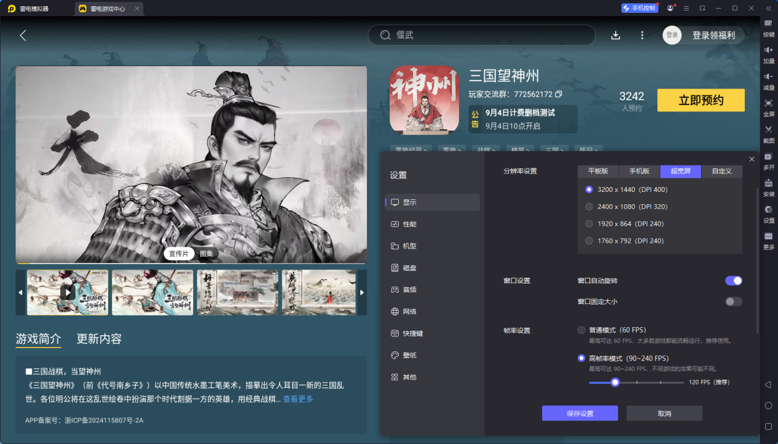Open the 网络 settings section
The image size is (778, 444).
[432, 312]
